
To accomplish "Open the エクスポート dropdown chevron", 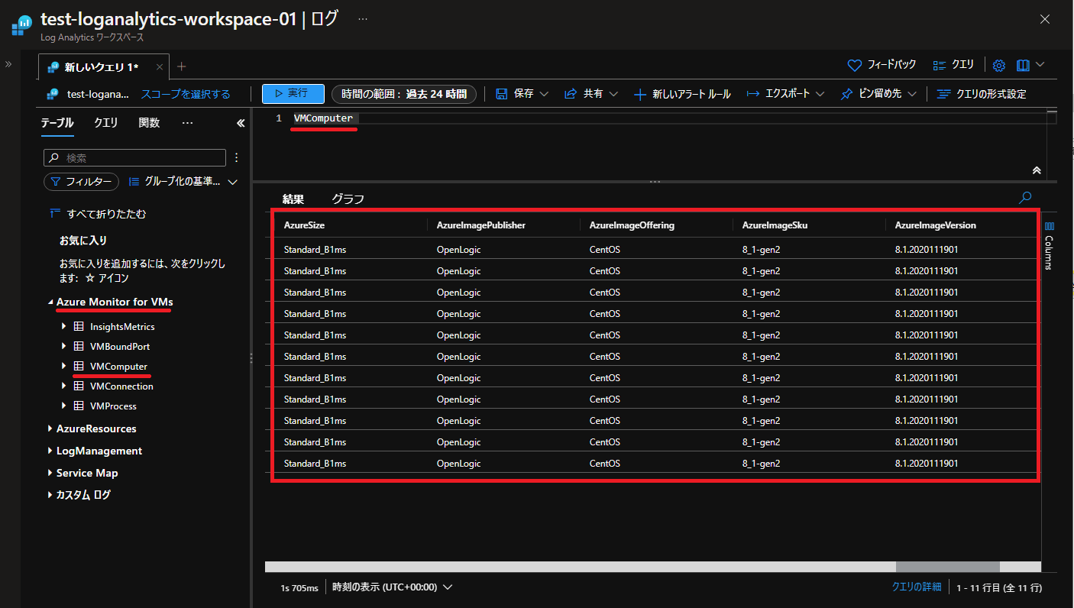I will pos(820,94).
